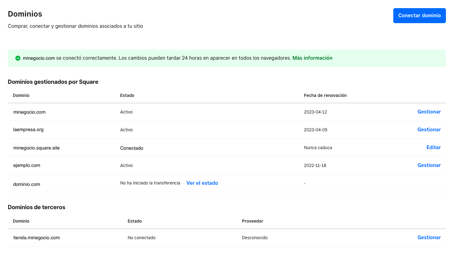Select the tienda.minegocio.com domain cell

coord(36,238)
